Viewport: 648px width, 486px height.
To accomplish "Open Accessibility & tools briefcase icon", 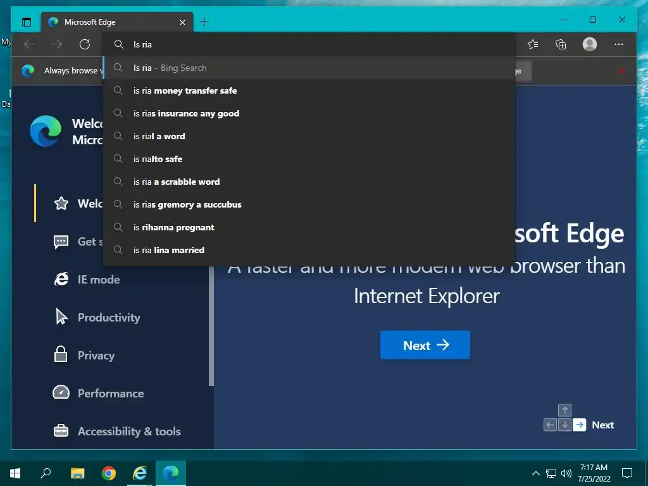I will (61, 431).
